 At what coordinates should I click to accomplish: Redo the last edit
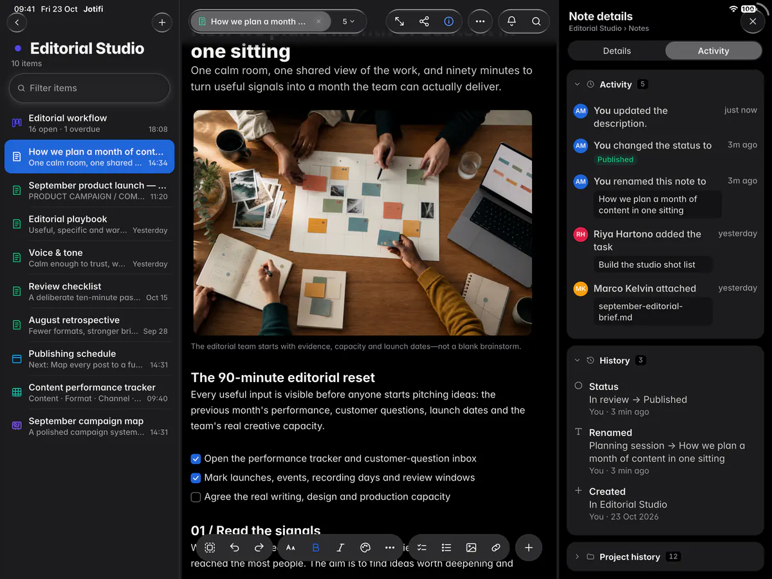click(259, 547)
